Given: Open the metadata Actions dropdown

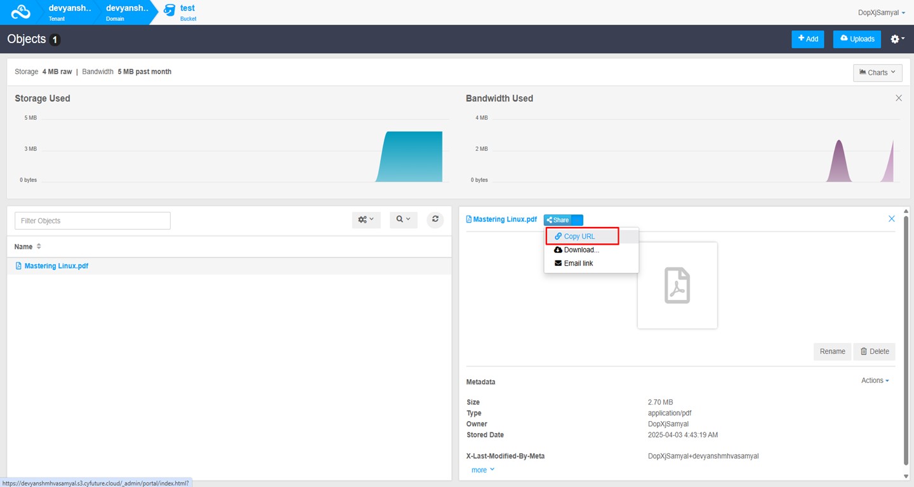Looking at the screenshot, I should coord(875,380).
